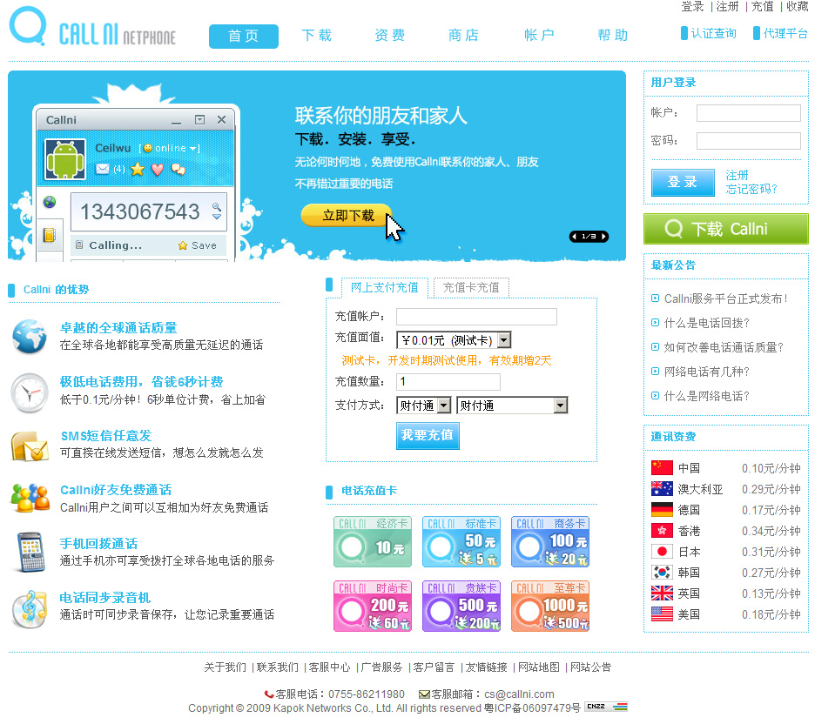Click the CNZZ statistics badge in footer
This screenshot has width=815, height=724.
click(x=606, y=707)
